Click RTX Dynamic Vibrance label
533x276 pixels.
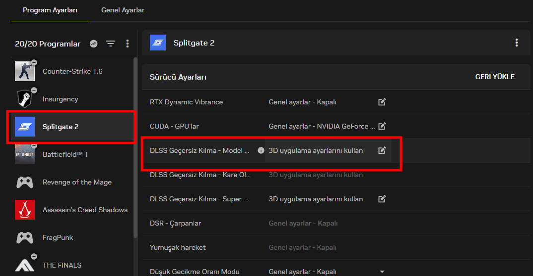[186, 102]
